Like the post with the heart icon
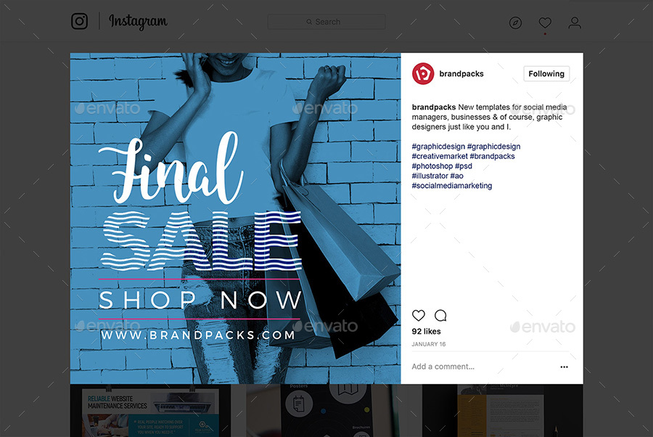Image resolution: width=653 pixels, height=437 pixels. (419, 315)
